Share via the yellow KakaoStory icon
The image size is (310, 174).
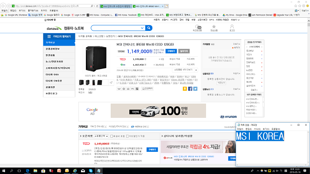point(185,89)
